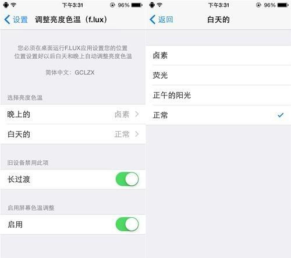Tap the Android robot icon in right status bar
This screenshot has width=291, height=258.
click(x=152, y=5)
